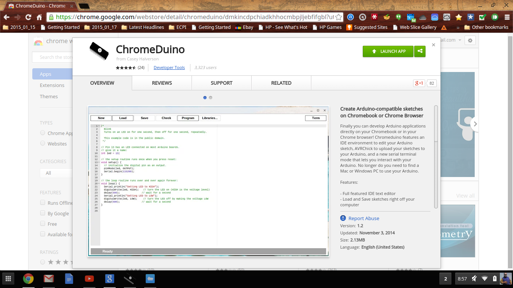The width and height of the screenshot is (513, 288).
Task: Show the second screenshot via gray dot
Action: [x=211, y=97]
